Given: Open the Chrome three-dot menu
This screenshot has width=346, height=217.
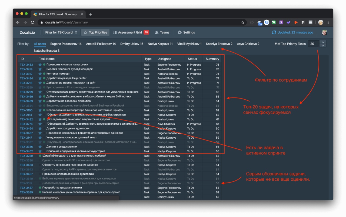Looking at the screenshot, I should click(328, 22).
